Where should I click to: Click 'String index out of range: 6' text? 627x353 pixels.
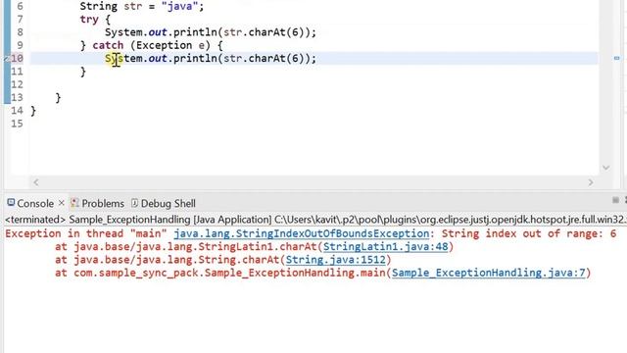(529, 233)
